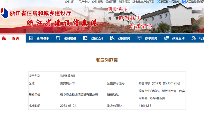Click the 担当意识 banner slogan
204x122 pixels.
pos(130,18)
